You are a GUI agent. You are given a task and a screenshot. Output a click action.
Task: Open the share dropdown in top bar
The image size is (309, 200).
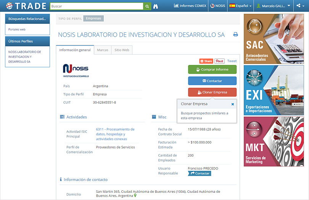[x=300, y=6]
